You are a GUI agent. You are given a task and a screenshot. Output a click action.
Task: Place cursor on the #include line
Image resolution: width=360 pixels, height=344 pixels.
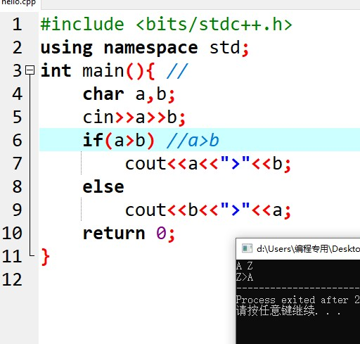167,25
